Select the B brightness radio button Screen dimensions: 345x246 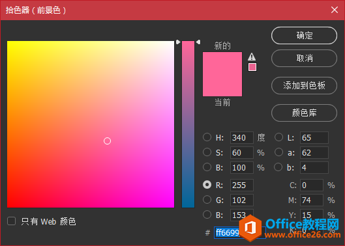pyautogui.click(x=207, y=167)
